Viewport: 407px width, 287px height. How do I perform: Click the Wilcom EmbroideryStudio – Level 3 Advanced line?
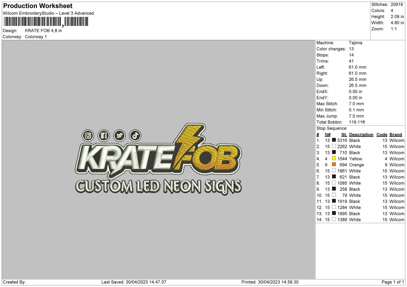pos(48,13)
